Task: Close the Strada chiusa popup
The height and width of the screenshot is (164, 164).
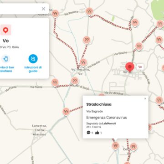Action: click(x=145, y=98)
